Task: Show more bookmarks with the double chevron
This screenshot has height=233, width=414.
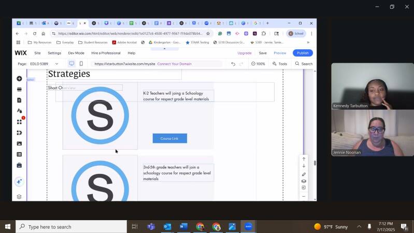Action: tap(308, 42)
